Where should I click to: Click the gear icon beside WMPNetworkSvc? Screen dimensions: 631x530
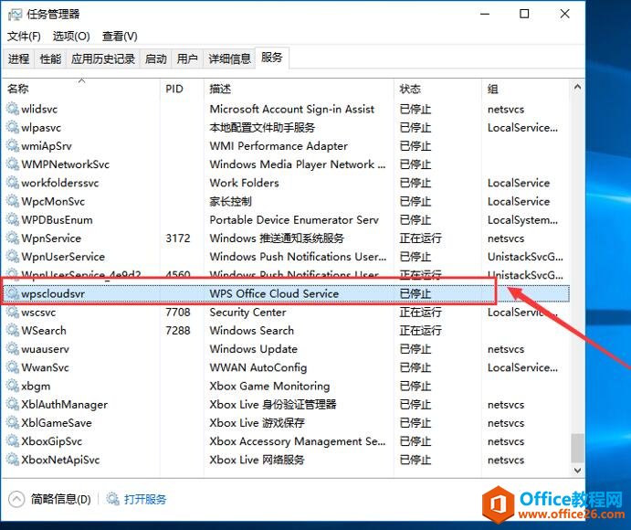click(x=13, y=164)
